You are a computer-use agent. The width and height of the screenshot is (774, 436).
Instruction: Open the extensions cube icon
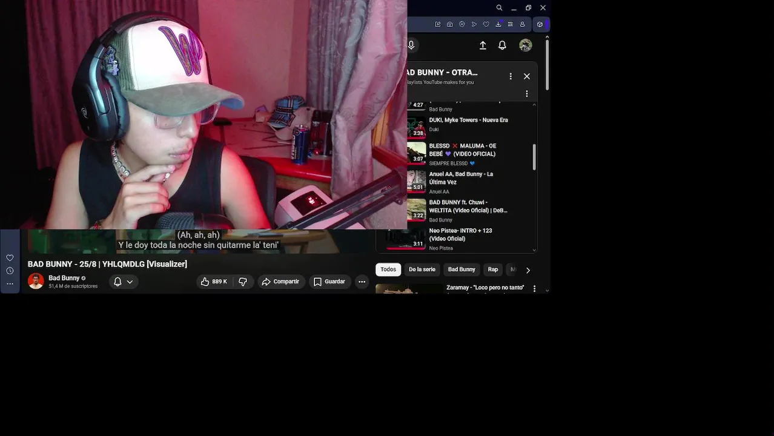tap(540, 24)
